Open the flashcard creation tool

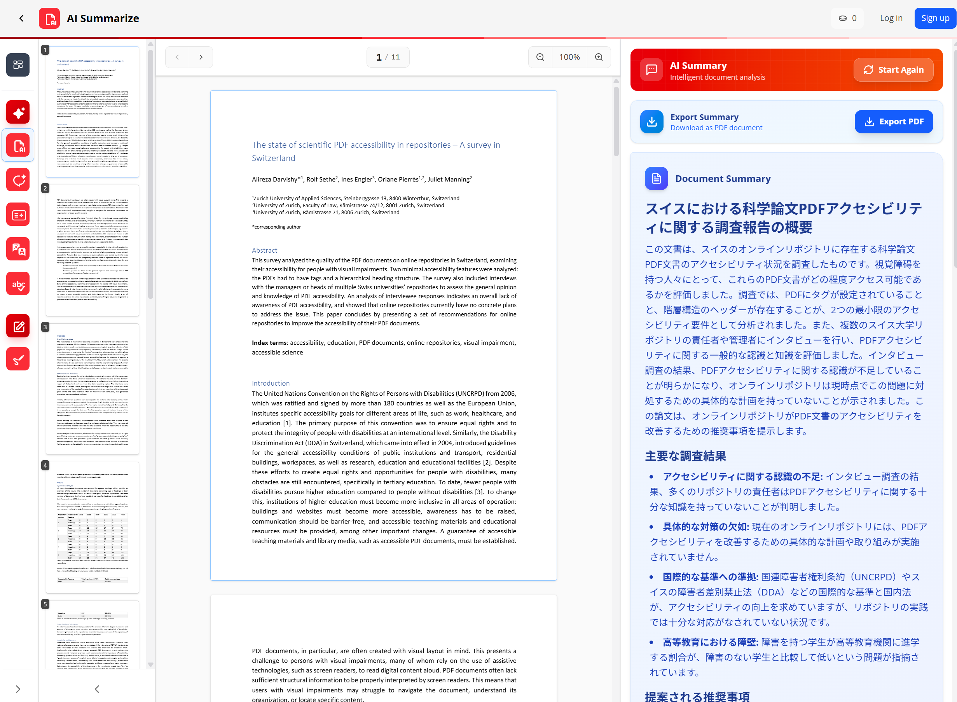[17, 214]
